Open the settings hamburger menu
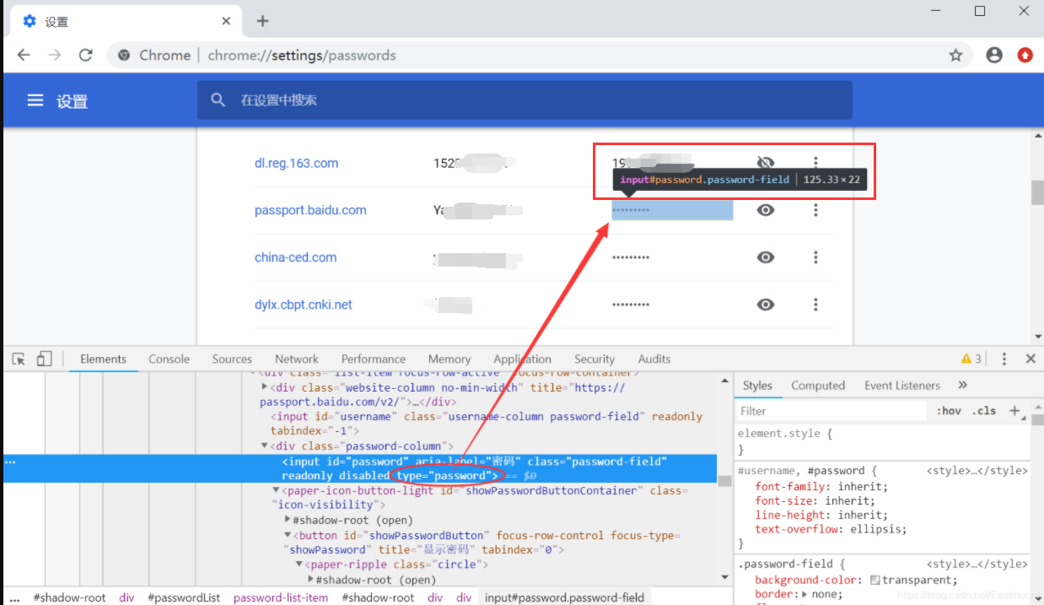 [35, 100]
